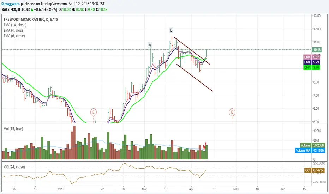Open the Stroggwars author link
The height and width of the screenshot is (194, 329).
pos(11,4)
